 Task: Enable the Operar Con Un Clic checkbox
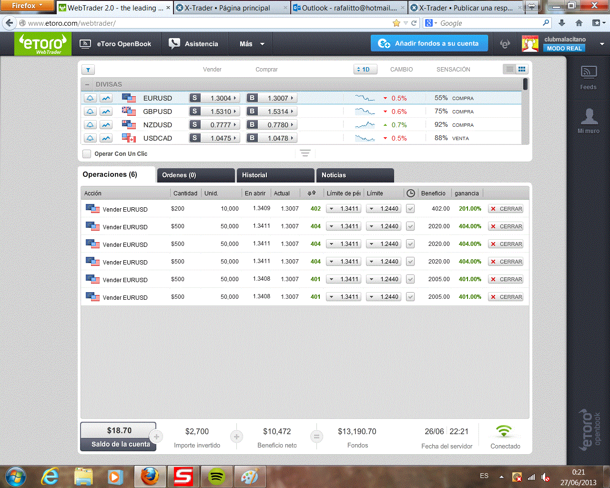pyautogui.click(x=87, y=153)
